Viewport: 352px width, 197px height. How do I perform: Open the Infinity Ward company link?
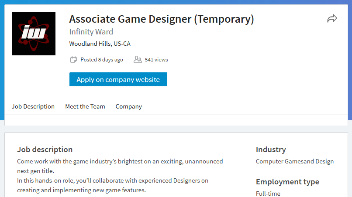pos(91,32)
